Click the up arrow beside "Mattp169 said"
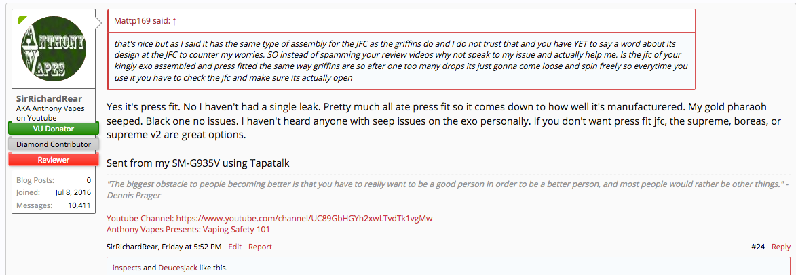Viewport: 796px width, 275px height. pyautogui.click(x=174, y=21)
